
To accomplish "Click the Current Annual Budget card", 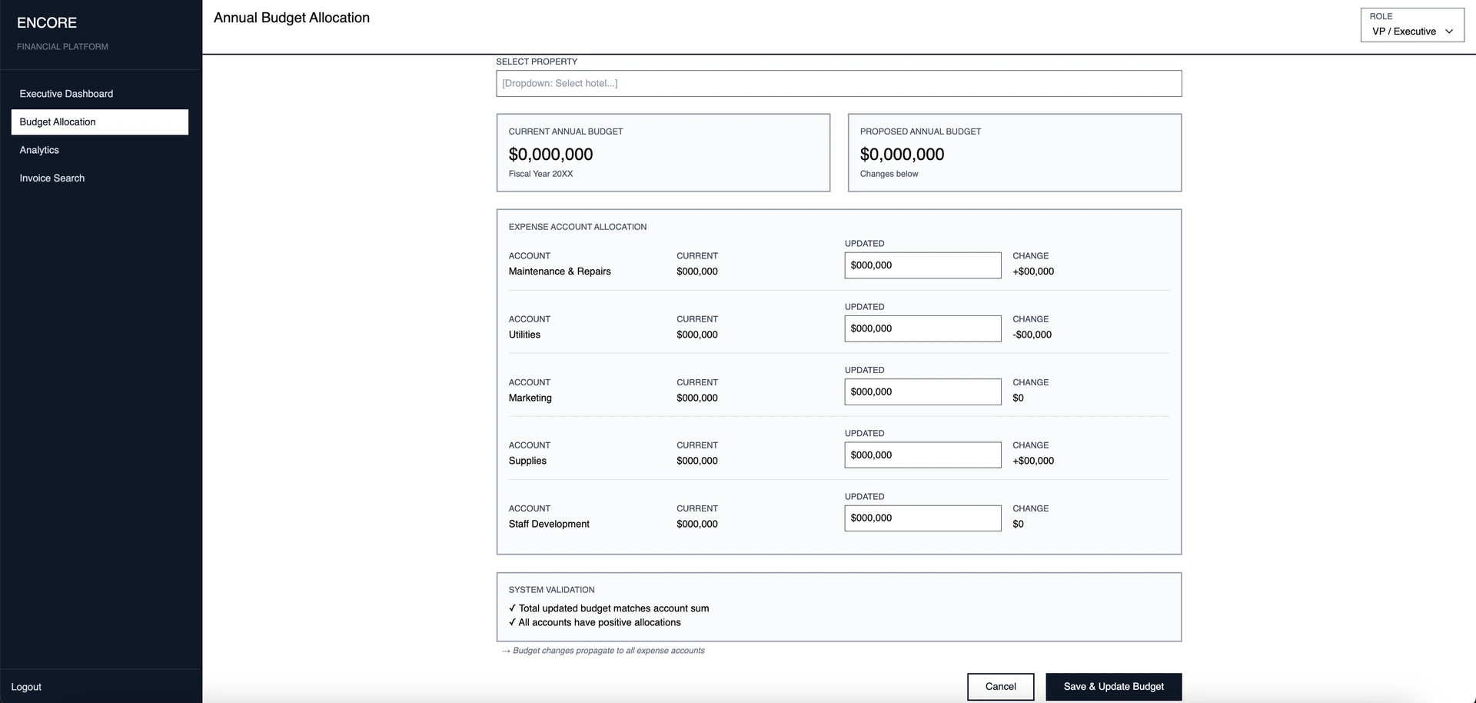I will (663, 152).
